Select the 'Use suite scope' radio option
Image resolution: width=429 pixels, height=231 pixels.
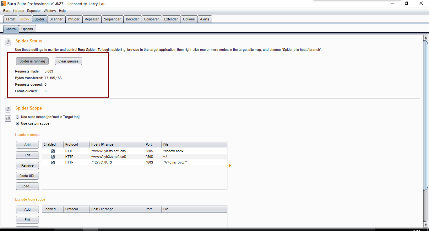pyautogui.click(x=18, y=117)
